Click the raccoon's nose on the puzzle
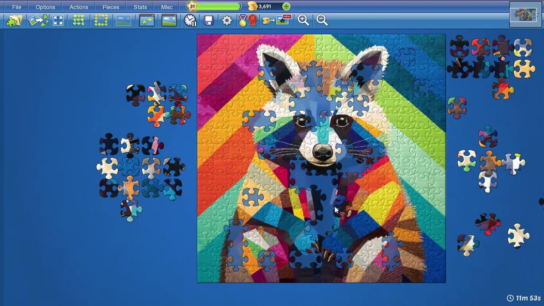The height and width of the screenshot is (306, 544). pyautogui.click(x=323, y=153)
